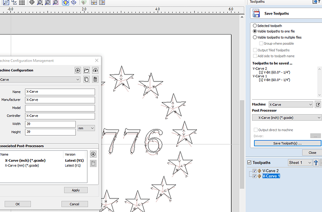Click the delete machine configuration trash icon

pos(96,80)
